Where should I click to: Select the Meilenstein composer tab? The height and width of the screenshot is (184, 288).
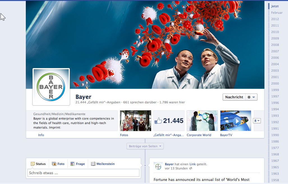pos(103,164)
